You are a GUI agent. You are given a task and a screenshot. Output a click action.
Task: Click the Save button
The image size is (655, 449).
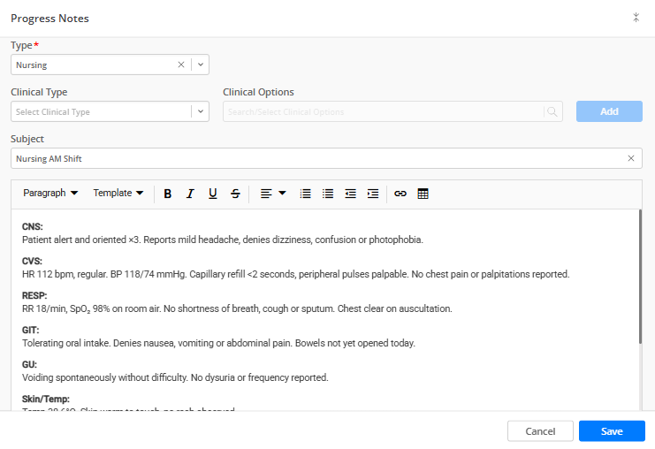pyautogui.click(x=612, y=431)
